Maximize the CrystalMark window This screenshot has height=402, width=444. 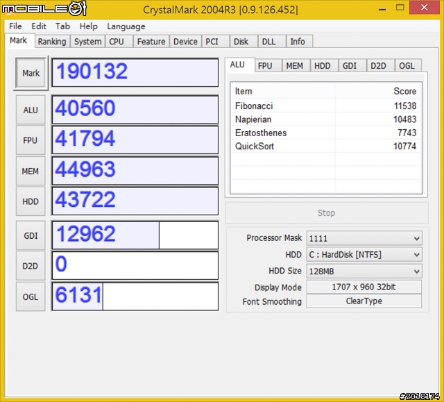[x=400, y=8]
